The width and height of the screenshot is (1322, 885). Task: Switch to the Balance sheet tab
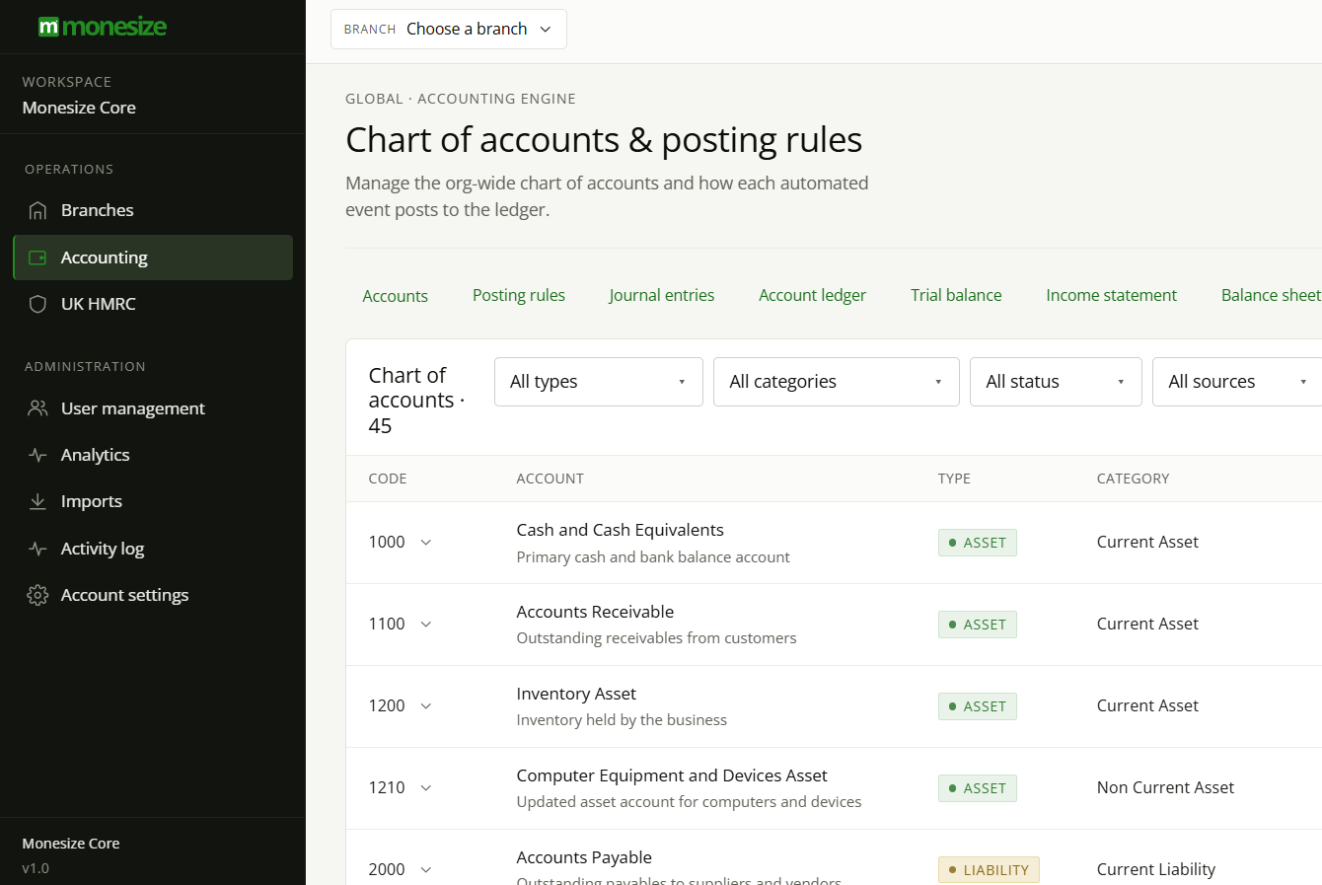coord(1271,295)
